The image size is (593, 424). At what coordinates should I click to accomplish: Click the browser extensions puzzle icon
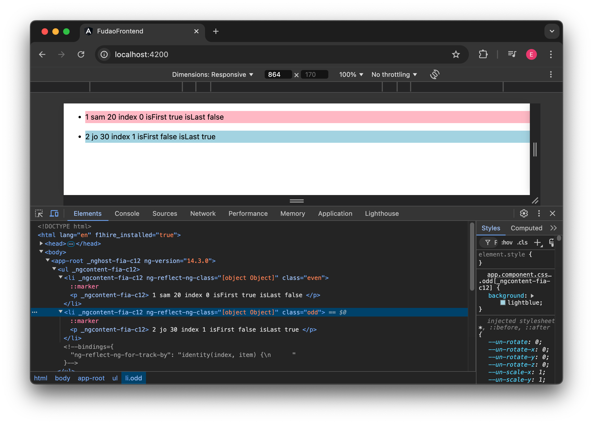coord(483,54)
